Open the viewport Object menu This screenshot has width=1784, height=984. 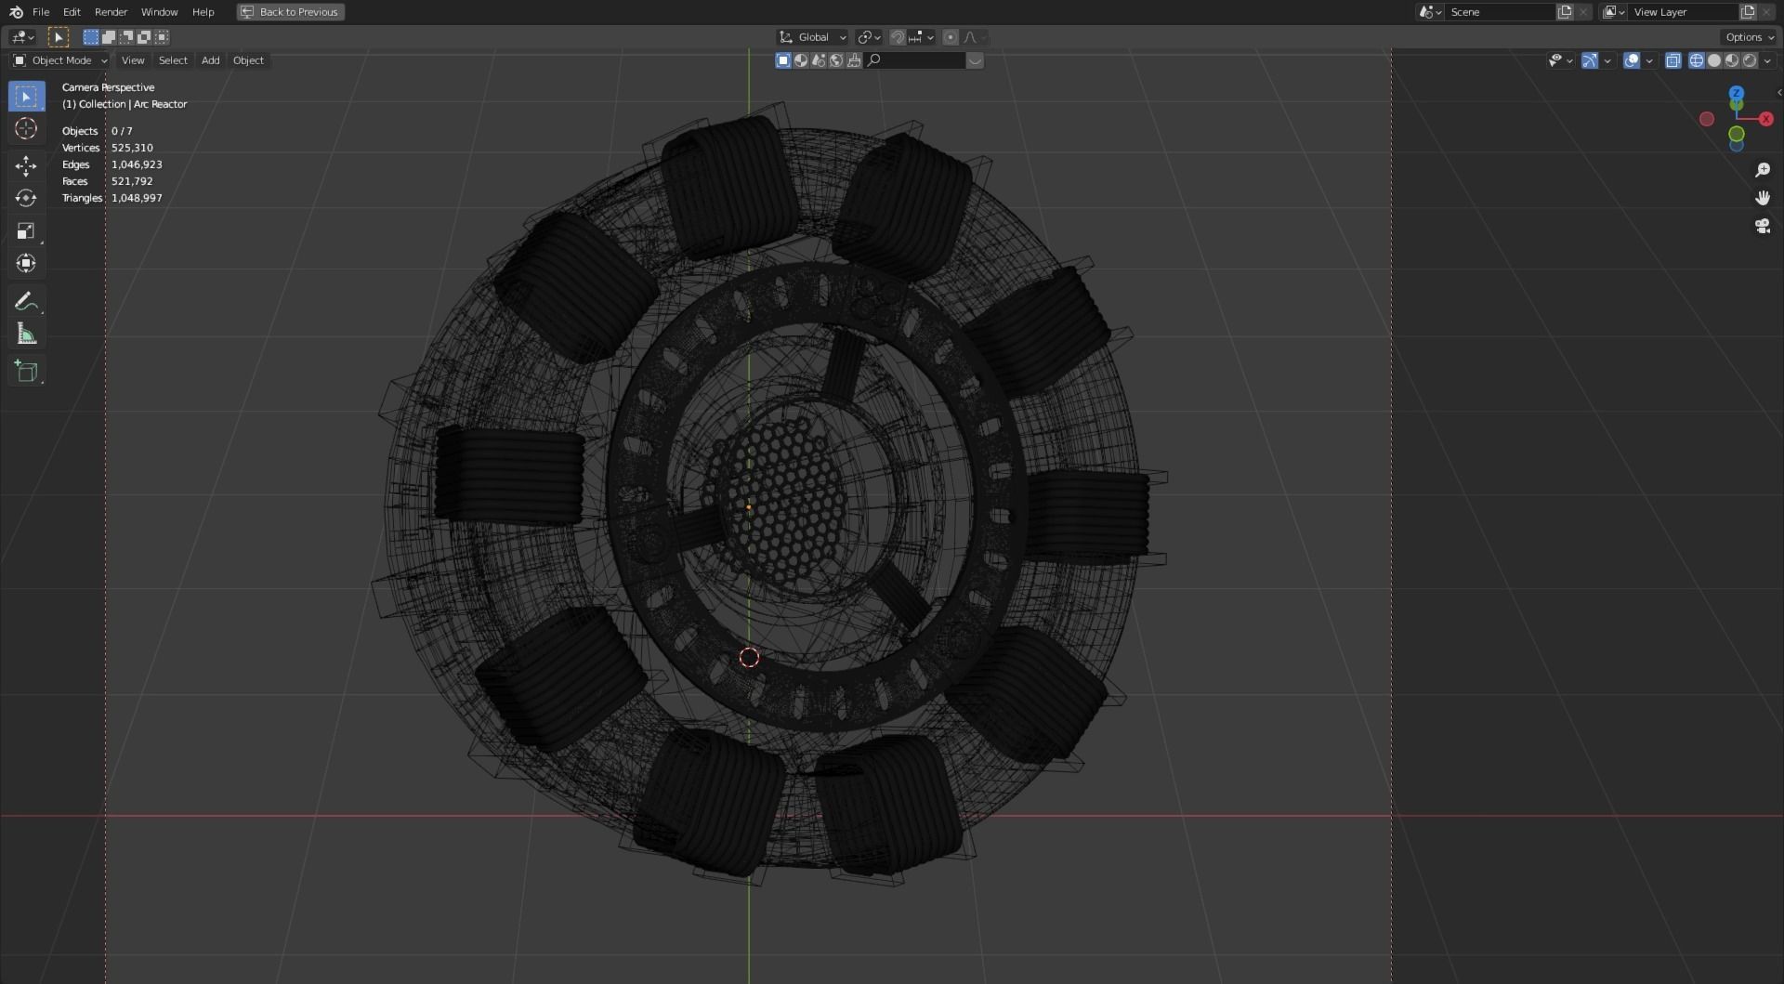(x=248, y=60)
